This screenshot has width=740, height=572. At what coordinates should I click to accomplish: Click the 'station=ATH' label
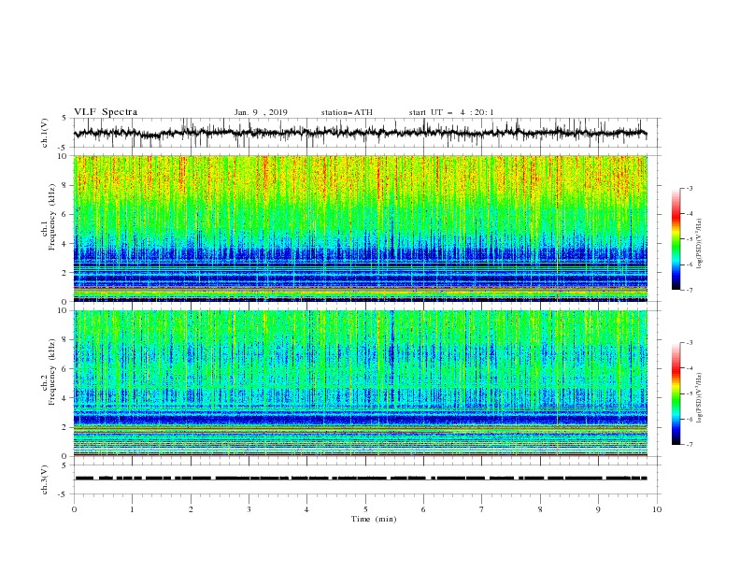pos(347,112)
